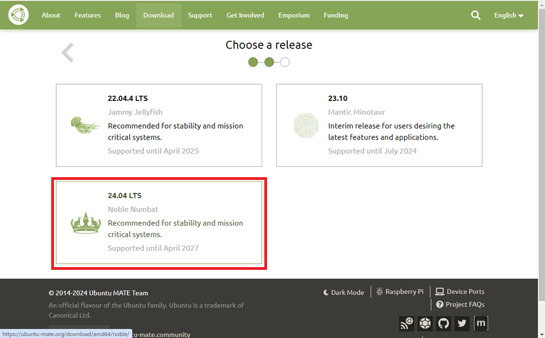Enable Dark Mode

(343, 292)
